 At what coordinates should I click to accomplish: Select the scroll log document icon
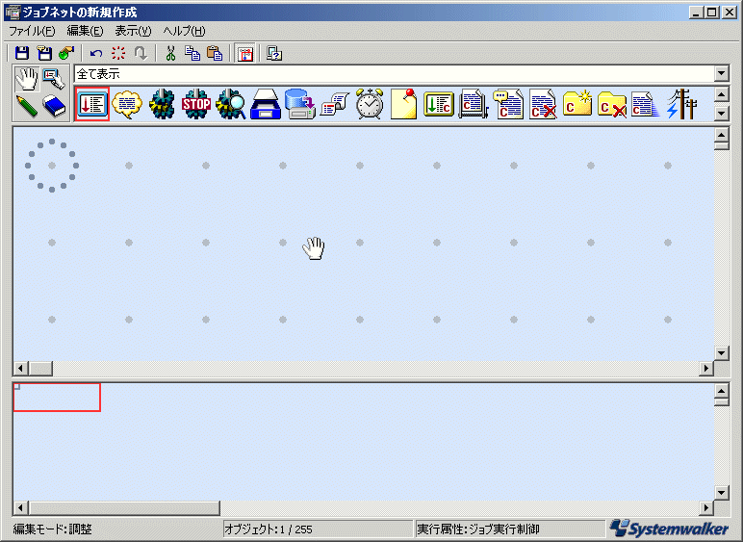(x=335, y=104)
